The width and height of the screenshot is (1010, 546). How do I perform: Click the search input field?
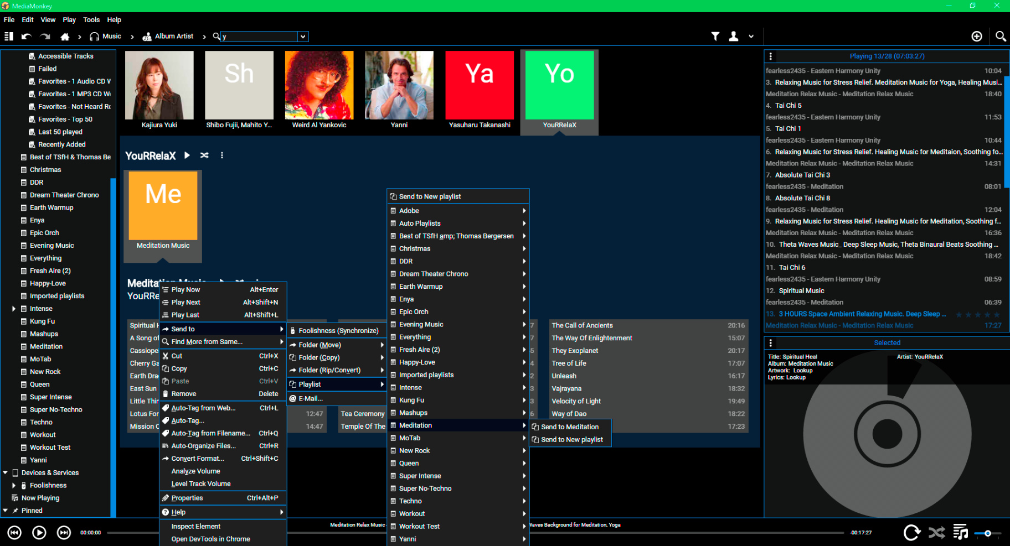pos(259,37)
